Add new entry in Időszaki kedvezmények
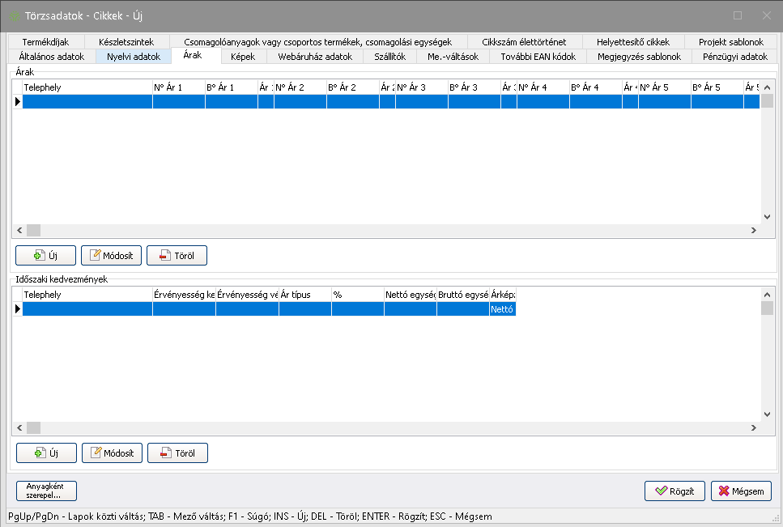The height and width of the screenshot is (527, 783). click(x=46, y=453)
